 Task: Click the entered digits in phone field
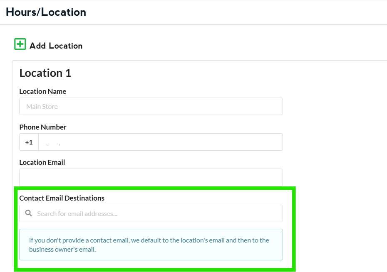[53, 144]
